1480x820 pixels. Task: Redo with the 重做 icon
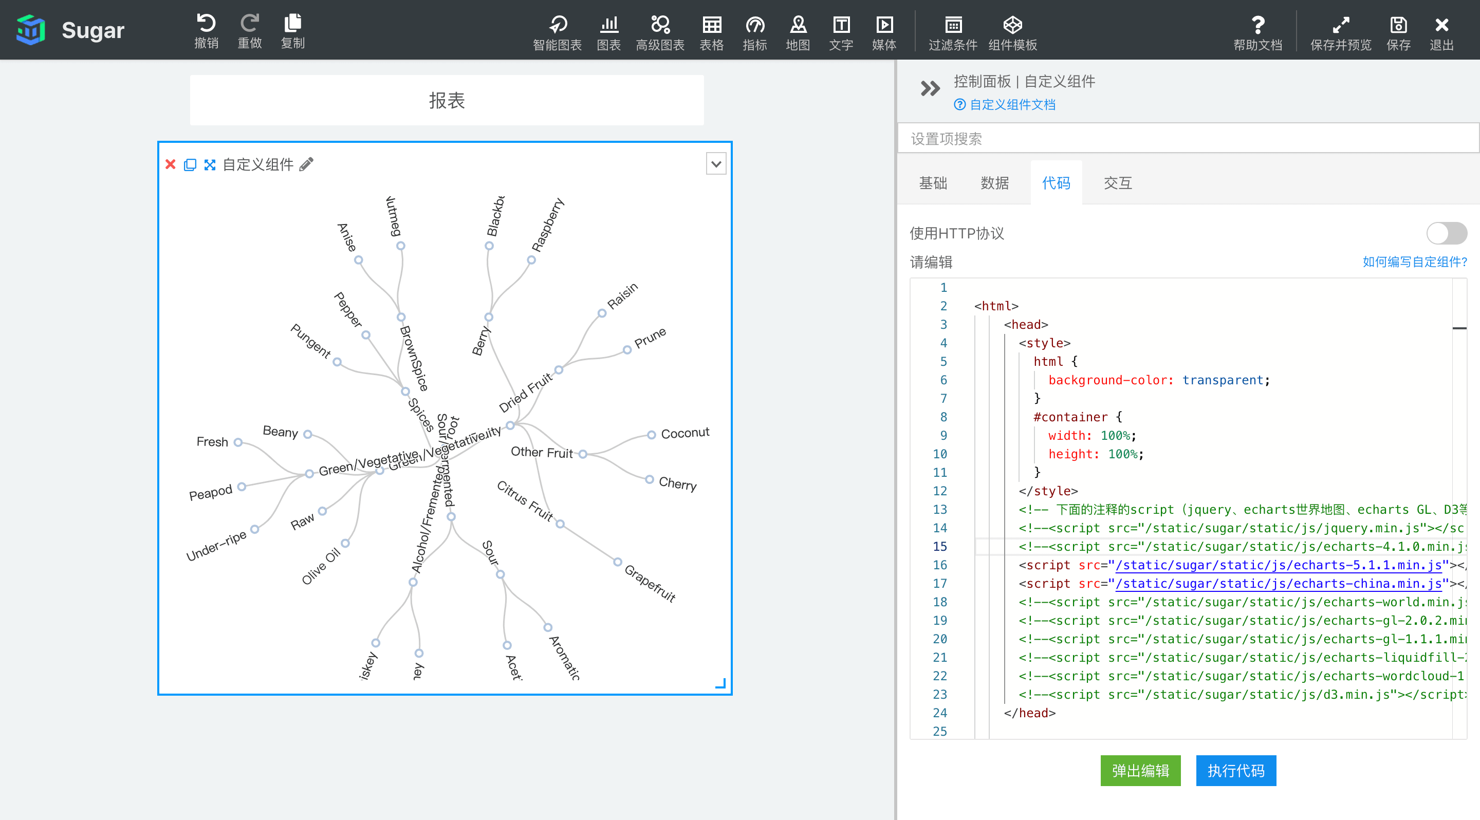249,31
